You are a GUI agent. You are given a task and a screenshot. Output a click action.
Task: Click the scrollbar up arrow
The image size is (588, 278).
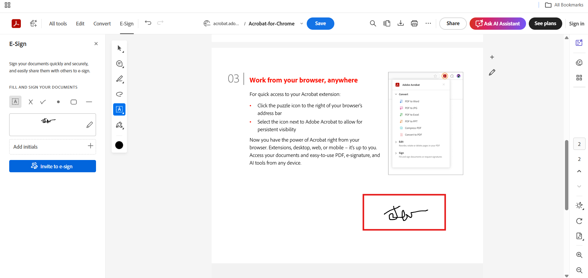point(567,38)
